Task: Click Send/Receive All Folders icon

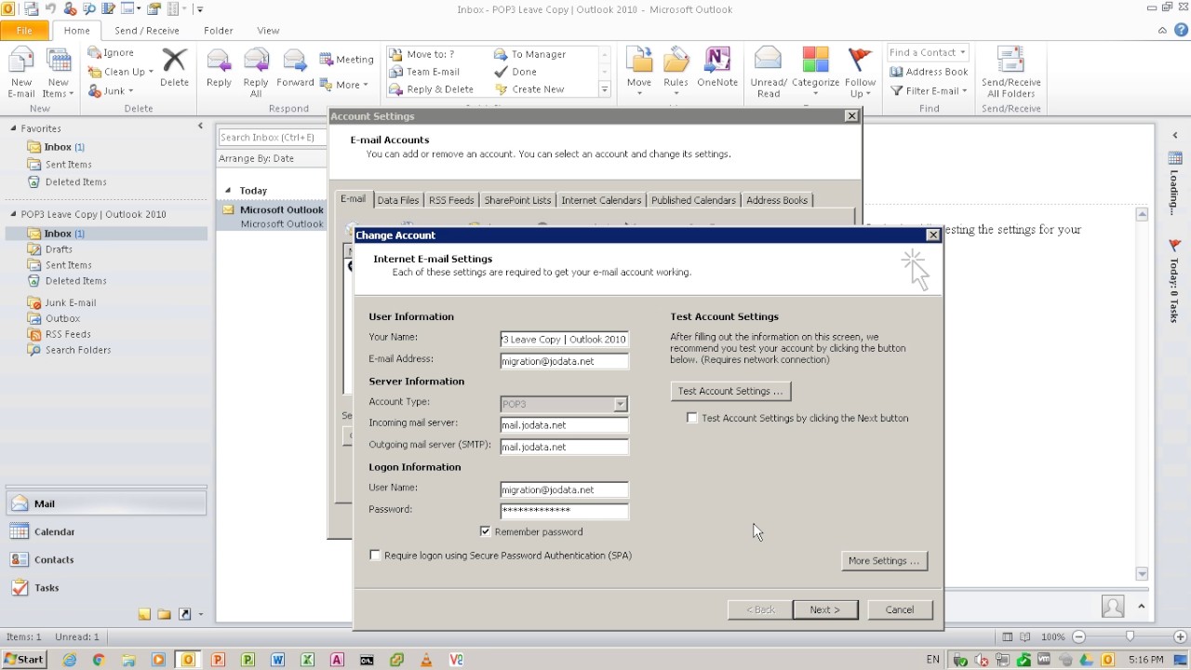Action: tap(1011, 73)
